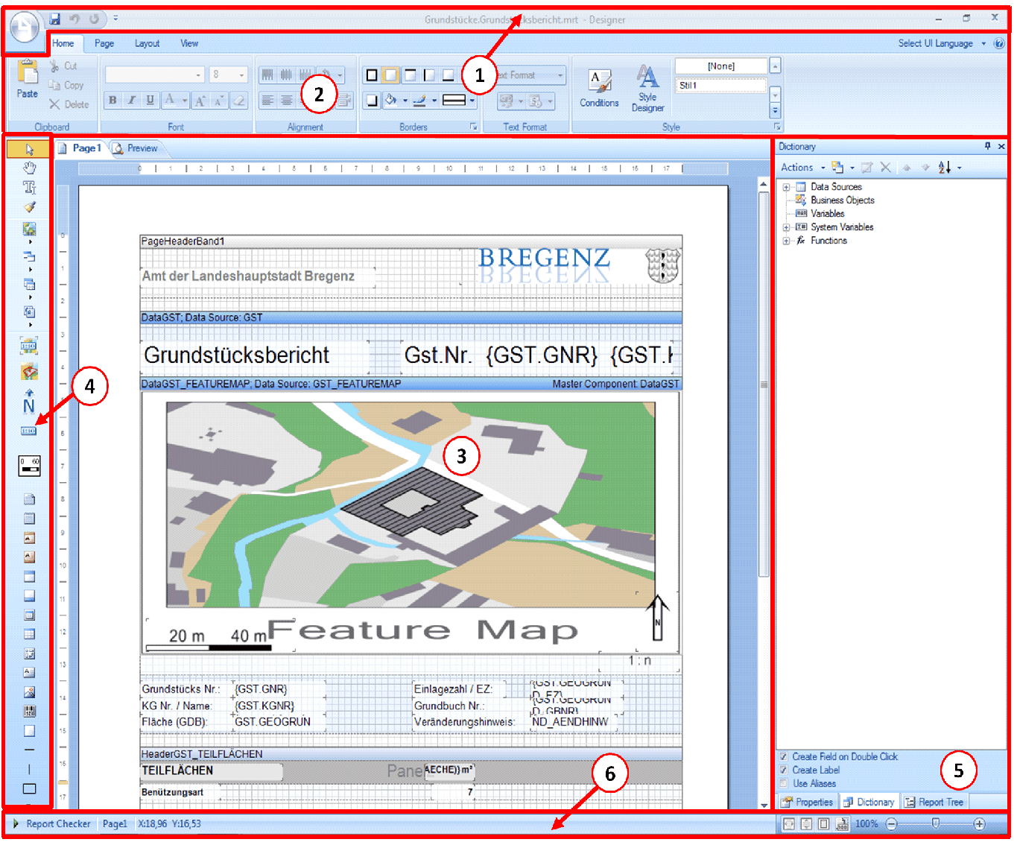Pick the Style copy brush tool
The width and height of the screenshot is (1014, 845).
[28, 207]
